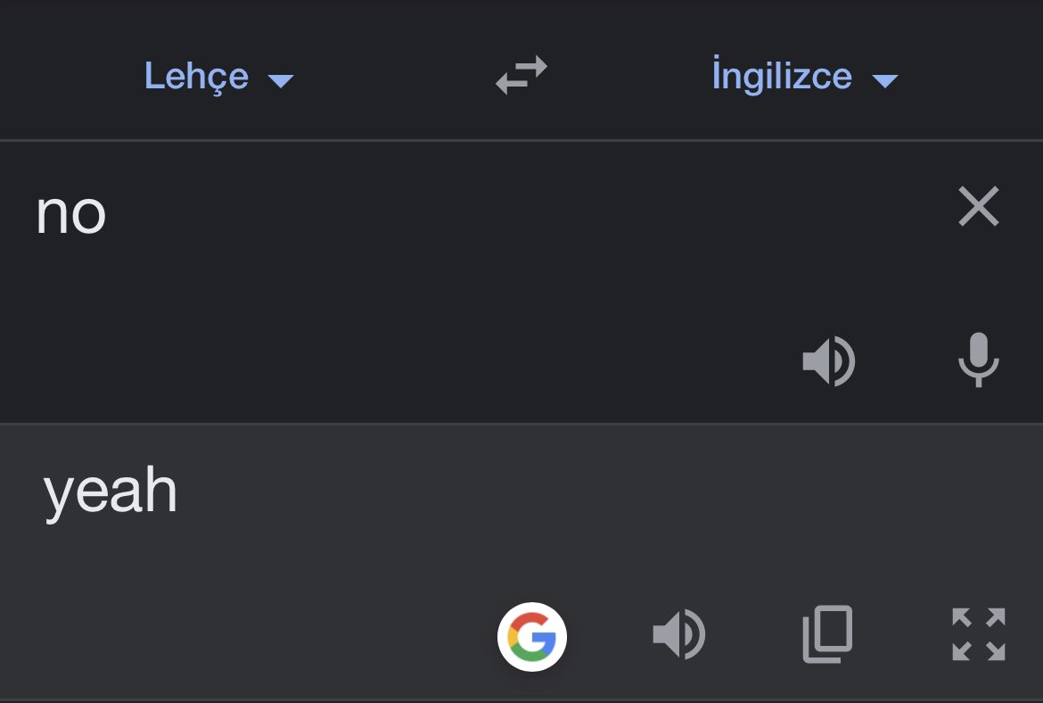Click the language header bar near swap arrows
The height and width of the screenshot is (703, 1043).
(521, 70)
